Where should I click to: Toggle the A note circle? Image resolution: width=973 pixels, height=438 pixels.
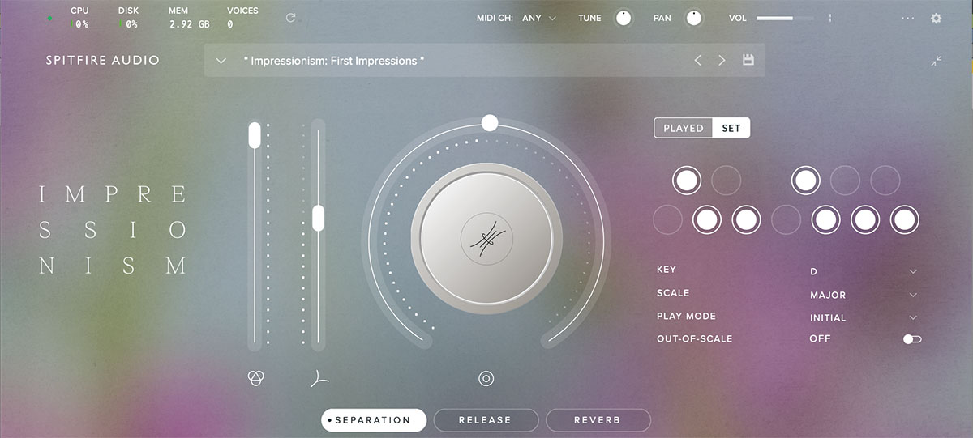(864, 219)
